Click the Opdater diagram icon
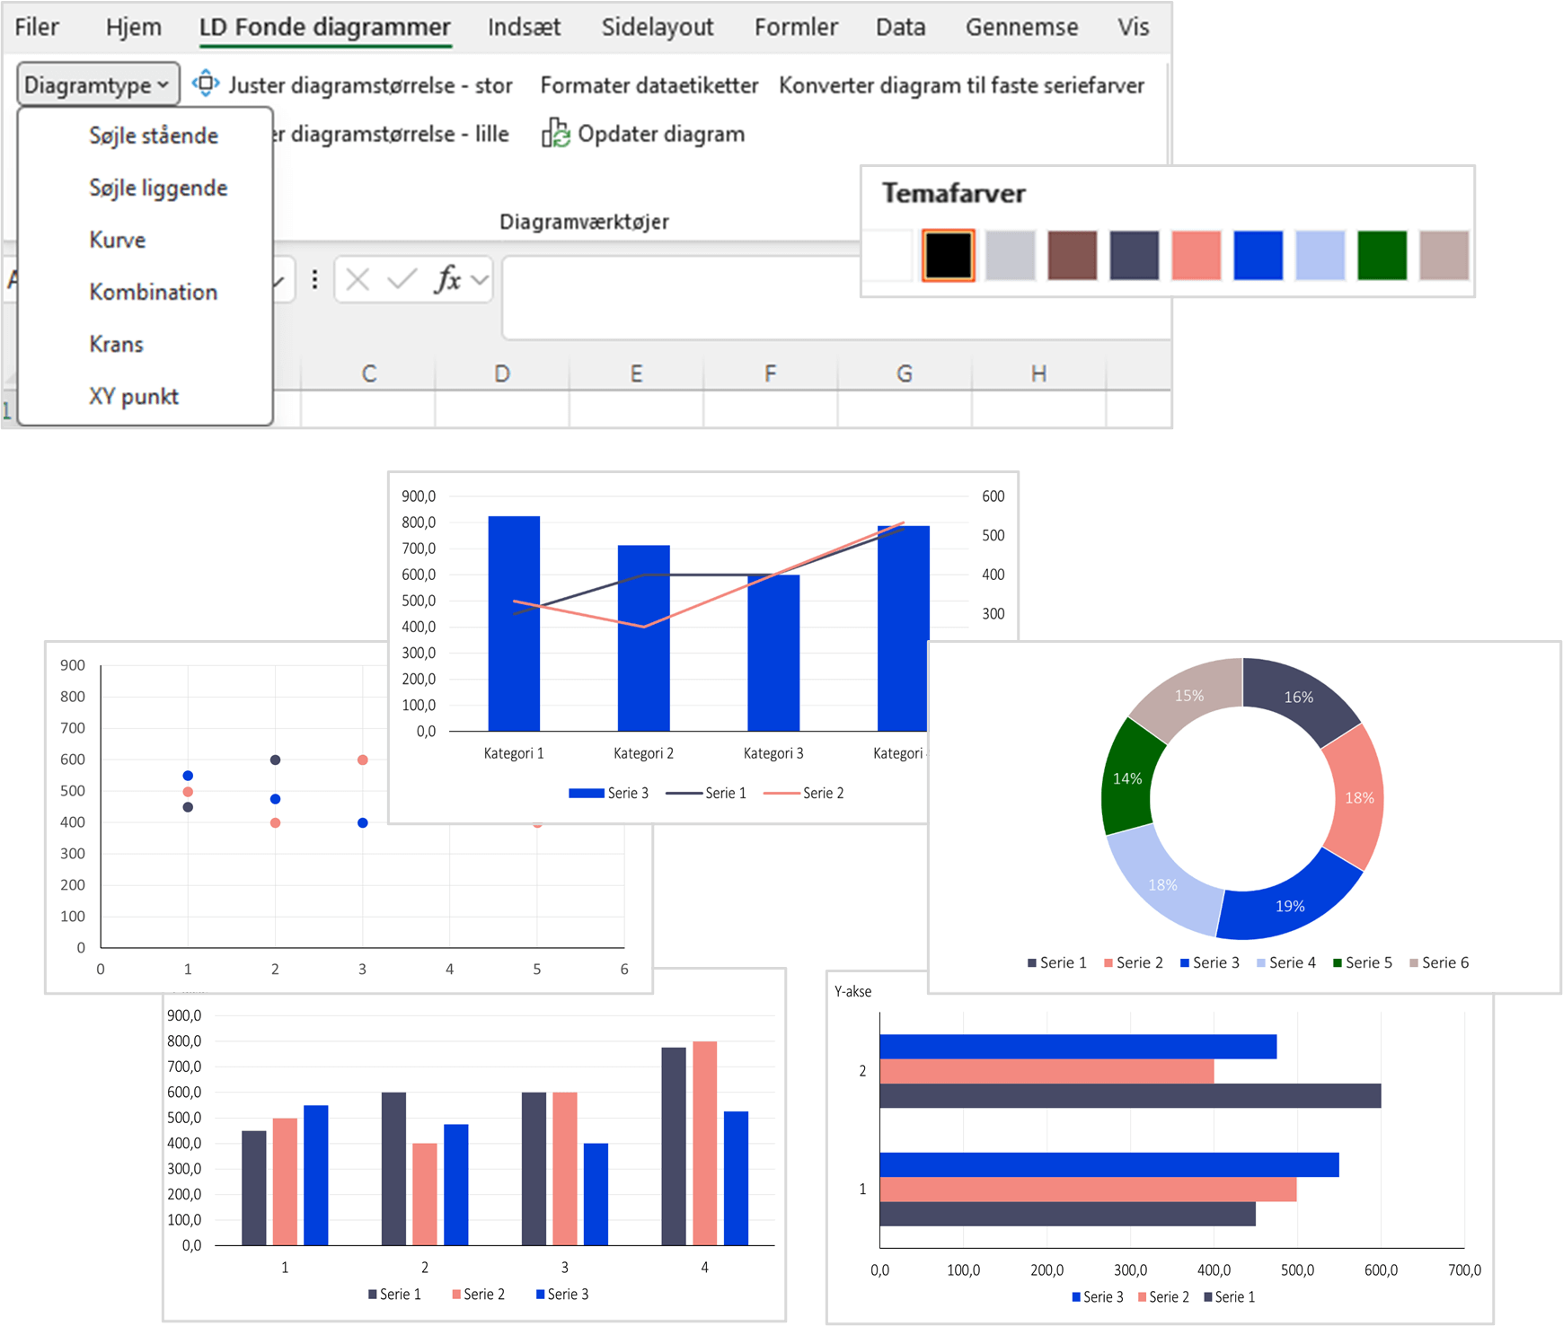The image size is (1563, 1326). [555, 134]
